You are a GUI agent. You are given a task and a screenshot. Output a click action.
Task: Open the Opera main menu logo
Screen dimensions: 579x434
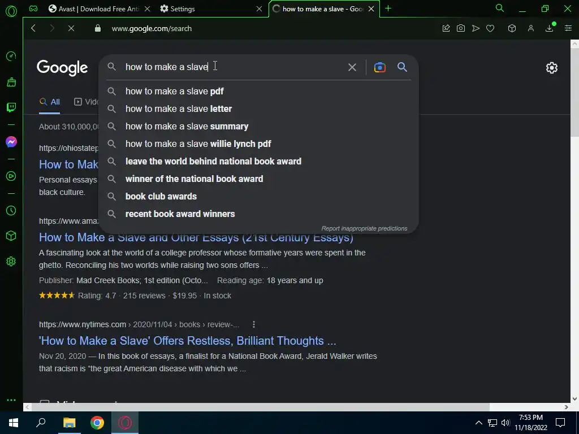[11, 11]
